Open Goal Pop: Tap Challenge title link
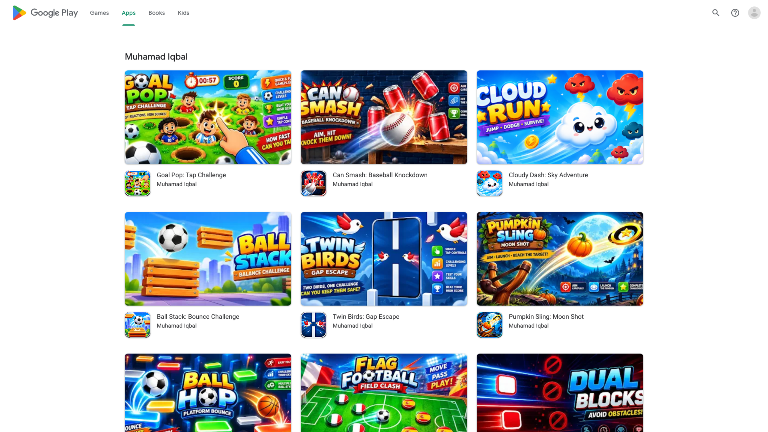Viewport: 768px width, 432px height. (x=191, y=175)
